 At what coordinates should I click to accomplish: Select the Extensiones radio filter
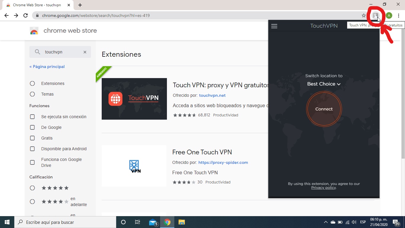[32, 83]
